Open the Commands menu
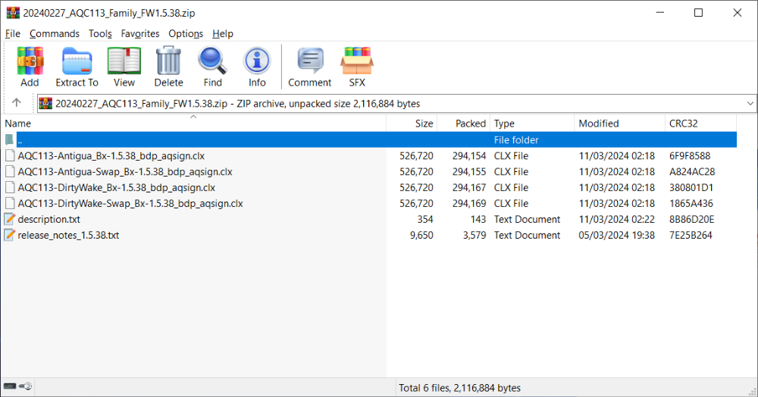The image size is (758, 397). point(55,33)
